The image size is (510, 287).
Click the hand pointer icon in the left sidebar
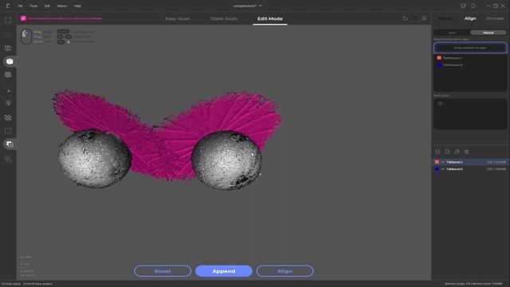(x=9, y=103)
